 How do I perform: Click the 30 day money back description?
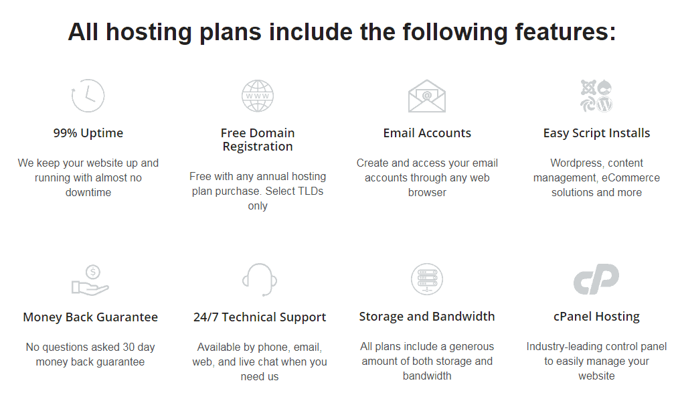click(x=90, y=354)
